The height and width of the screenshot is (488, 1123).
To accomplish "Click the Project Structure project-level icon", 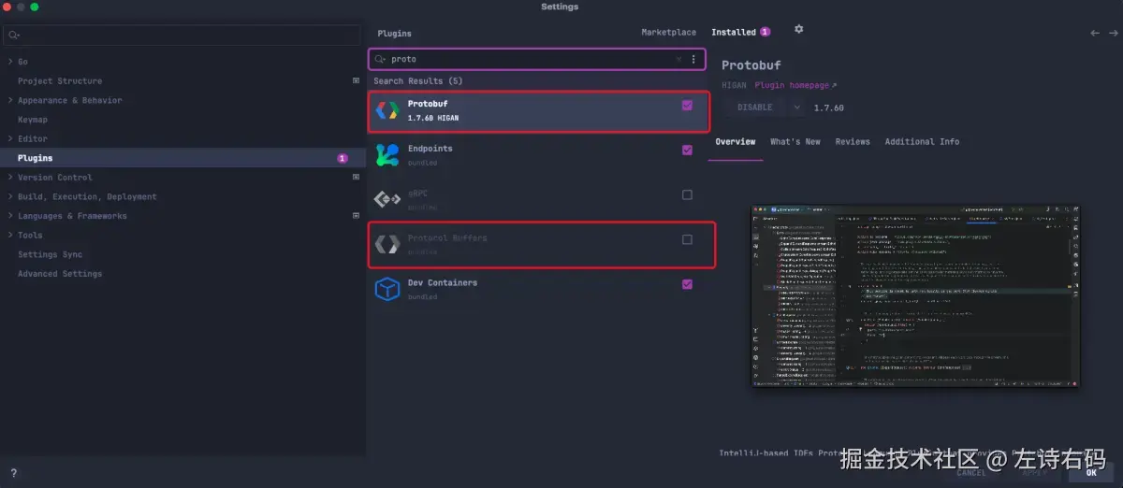I will 356,81.
